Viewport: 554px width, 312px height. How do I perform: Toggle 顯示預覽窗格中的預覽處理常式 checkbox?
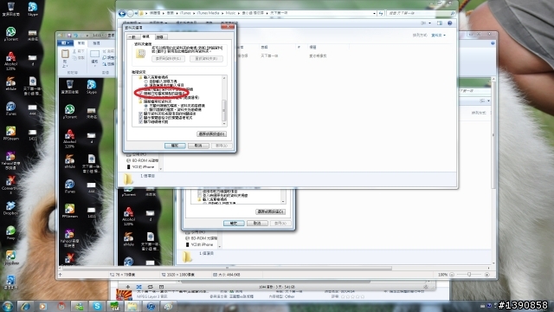tap(140, 118)
